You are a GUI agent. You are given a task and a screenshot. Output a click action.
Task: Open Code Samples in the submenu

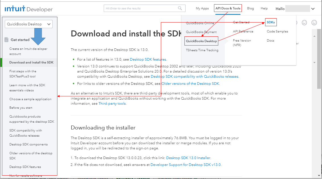click(277, 31)
